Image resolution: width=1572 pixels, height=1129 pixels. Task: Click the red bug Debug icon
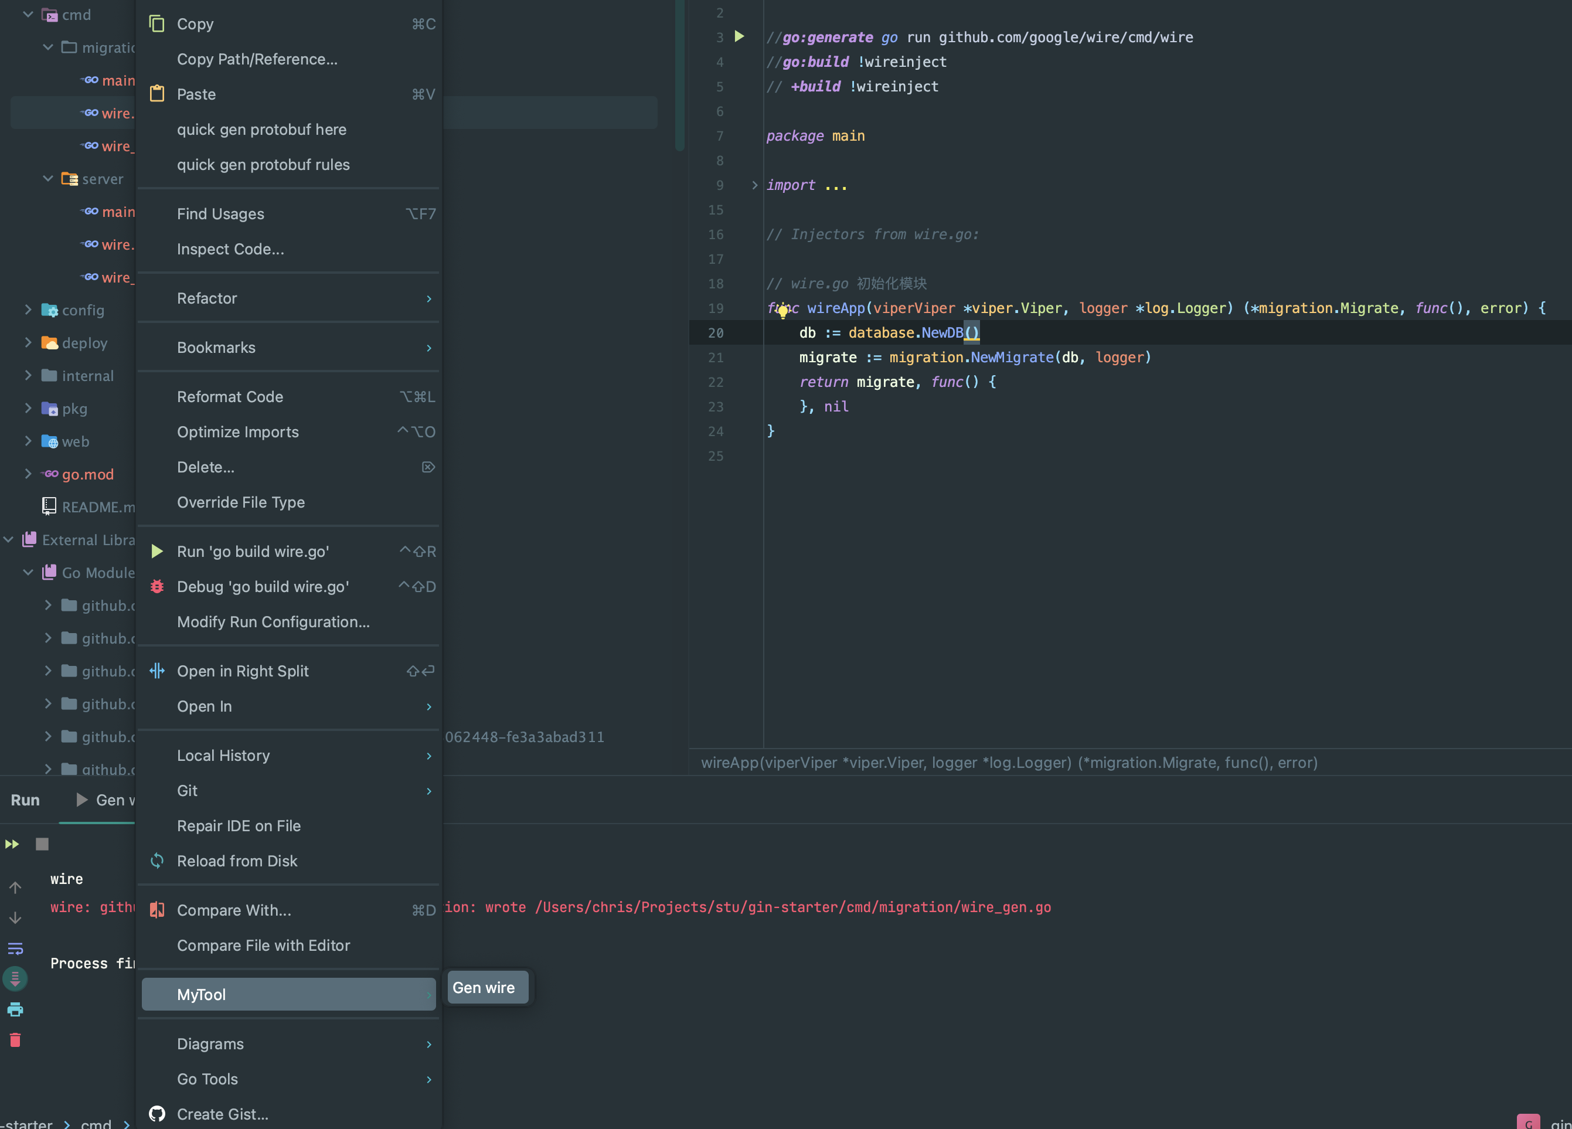(157, 586)
